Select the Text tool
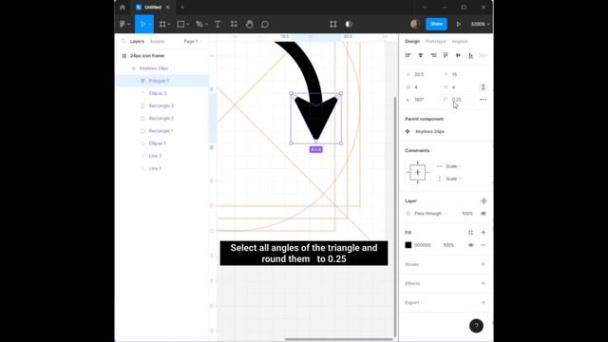 [218, 24]
